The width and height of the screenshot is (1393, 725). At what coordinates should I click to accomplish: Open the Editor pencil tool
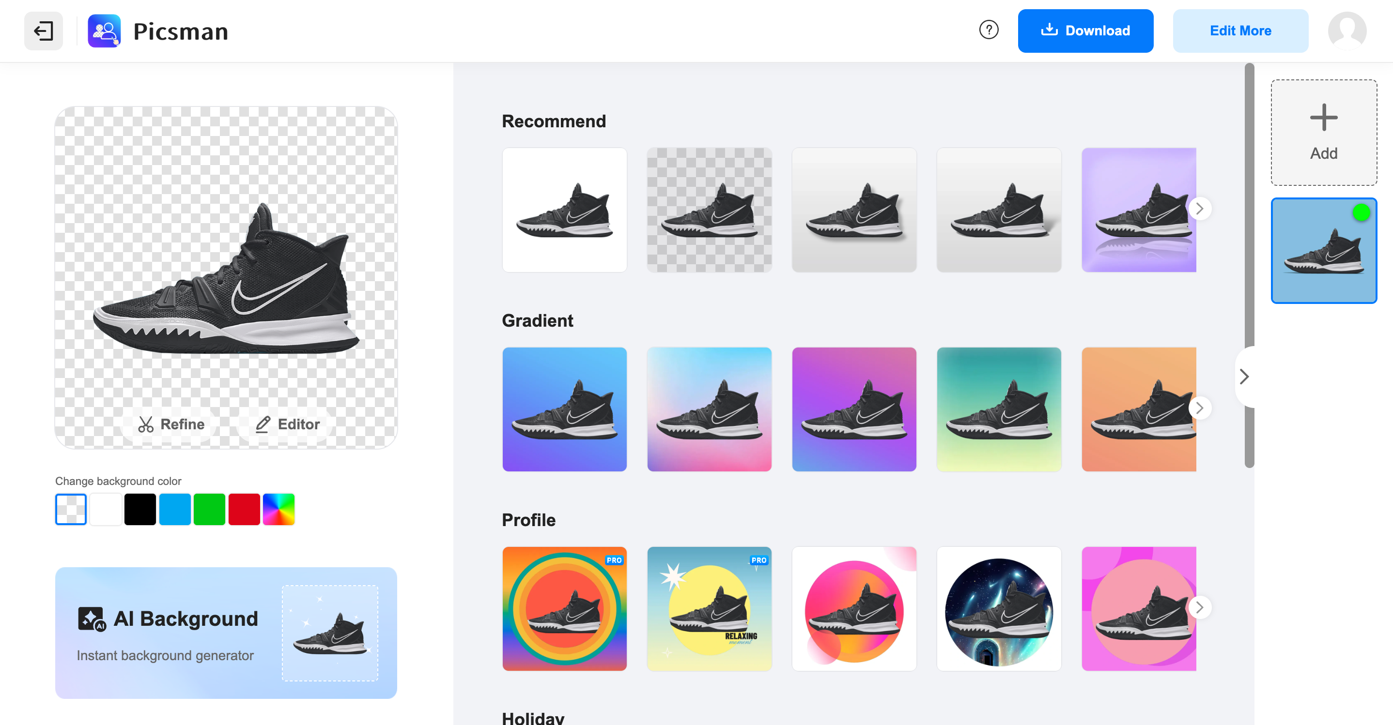tap(285, 424)
